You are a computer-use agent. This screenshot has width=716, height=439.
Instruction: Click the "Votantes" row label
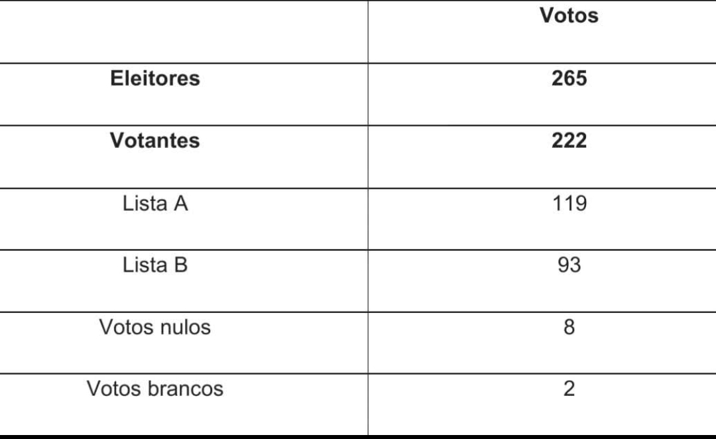155,141
